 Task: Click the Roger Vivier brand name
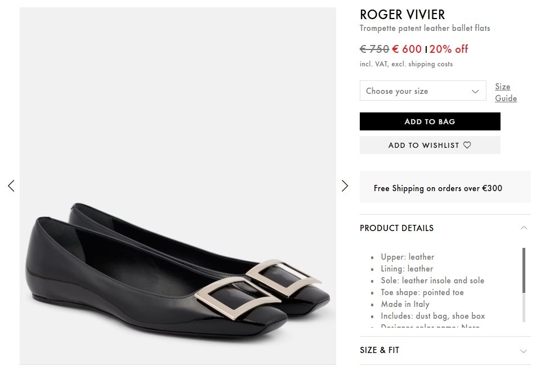coord(402,15)
